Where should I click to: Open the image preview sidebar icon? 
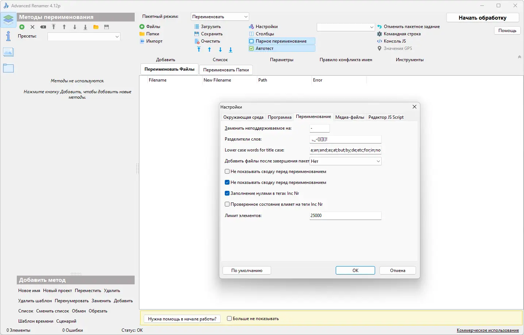(x=8, y=52)
